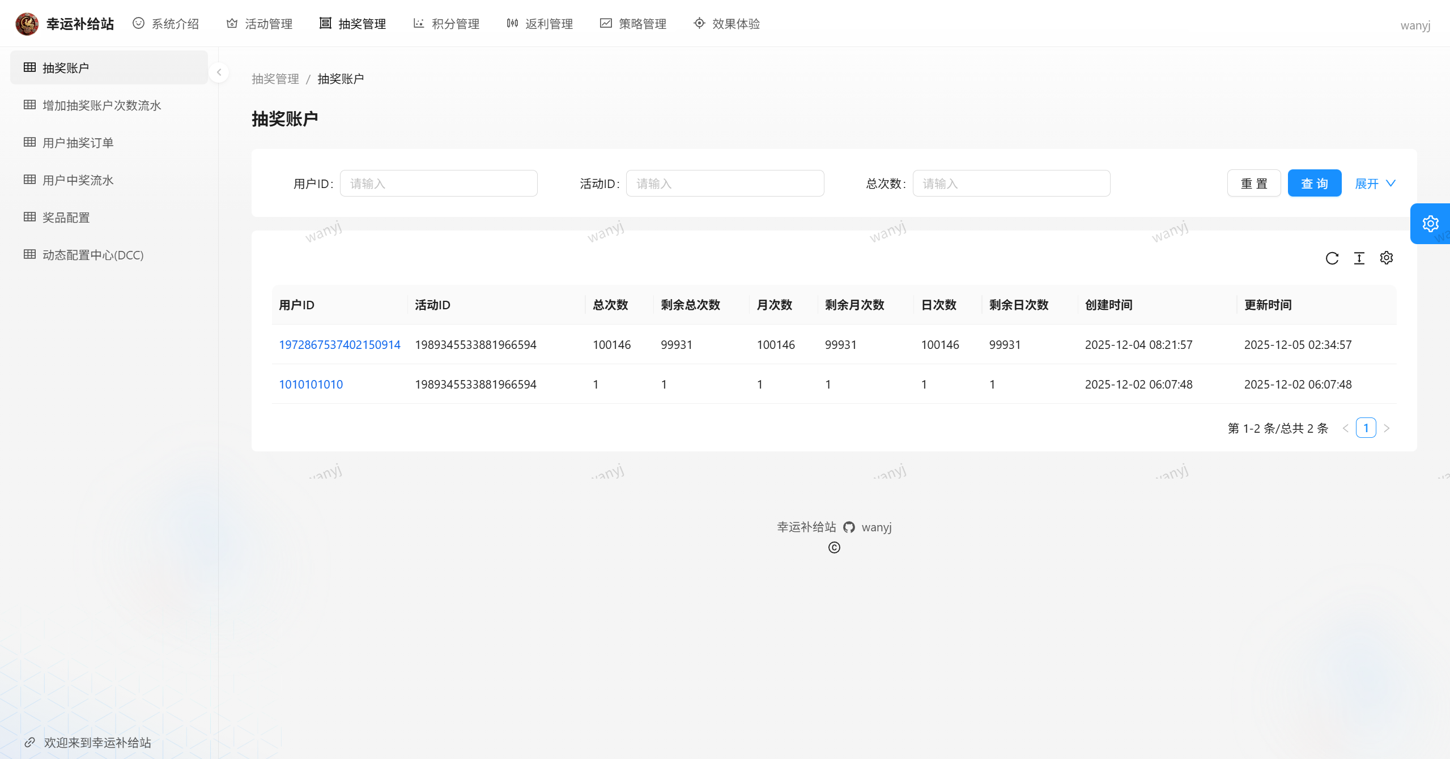Click the 重置 reset button
Screen dimensions: 1450x759
(1253, 184)
